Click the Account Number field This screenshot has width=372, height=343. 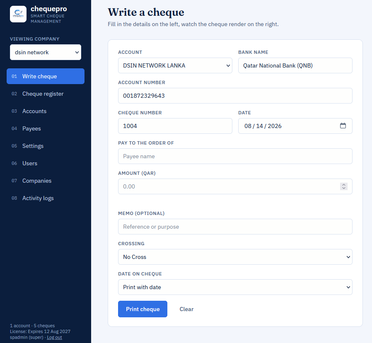(235, 96)
